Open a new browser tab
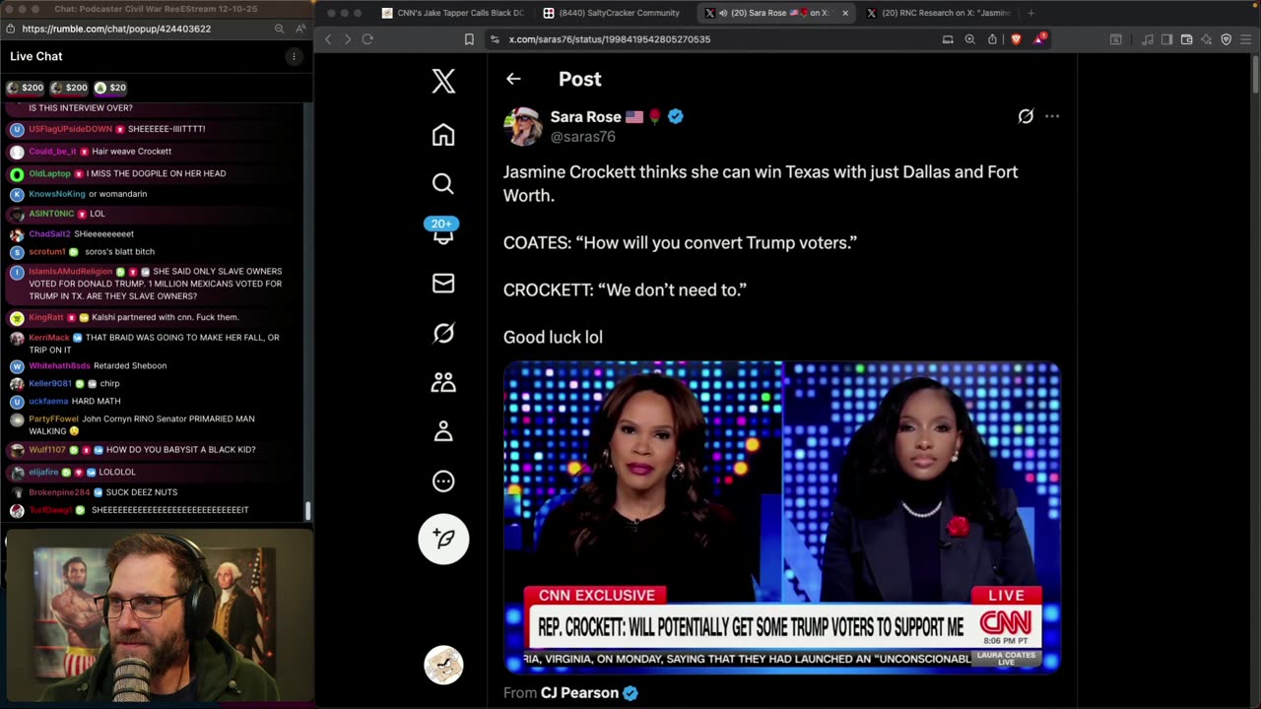This screenshot has height=709, width=1261. pyautogui.click(x=1030, y=13)
